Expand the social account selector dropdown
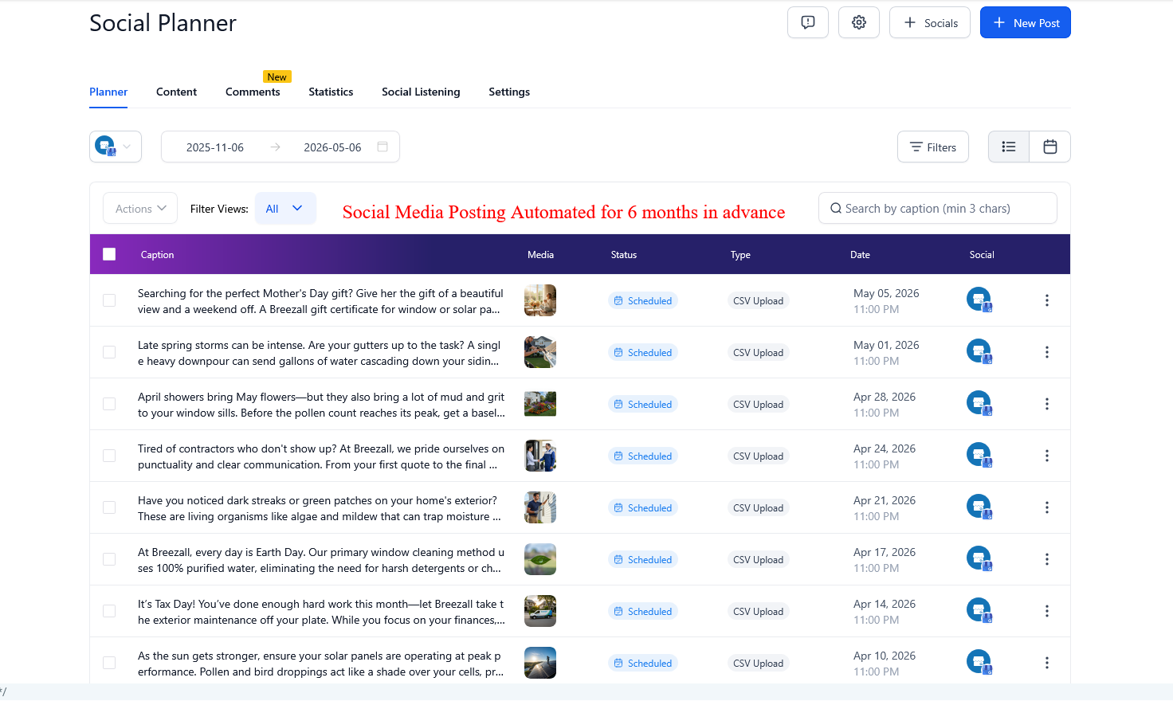Viewport: 1173px width, 701px height. tap(116, 147)
